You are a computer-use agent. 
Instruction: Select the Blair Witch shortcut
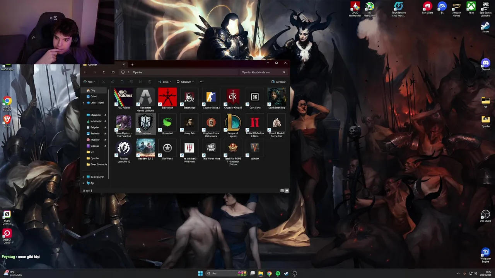(167, 99)
